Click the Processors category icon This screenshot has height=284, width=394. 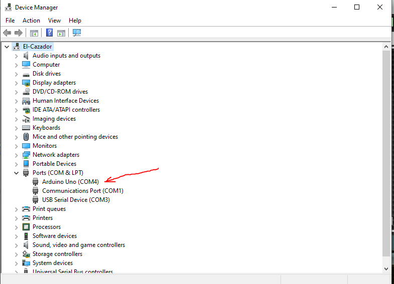[26, 227]
